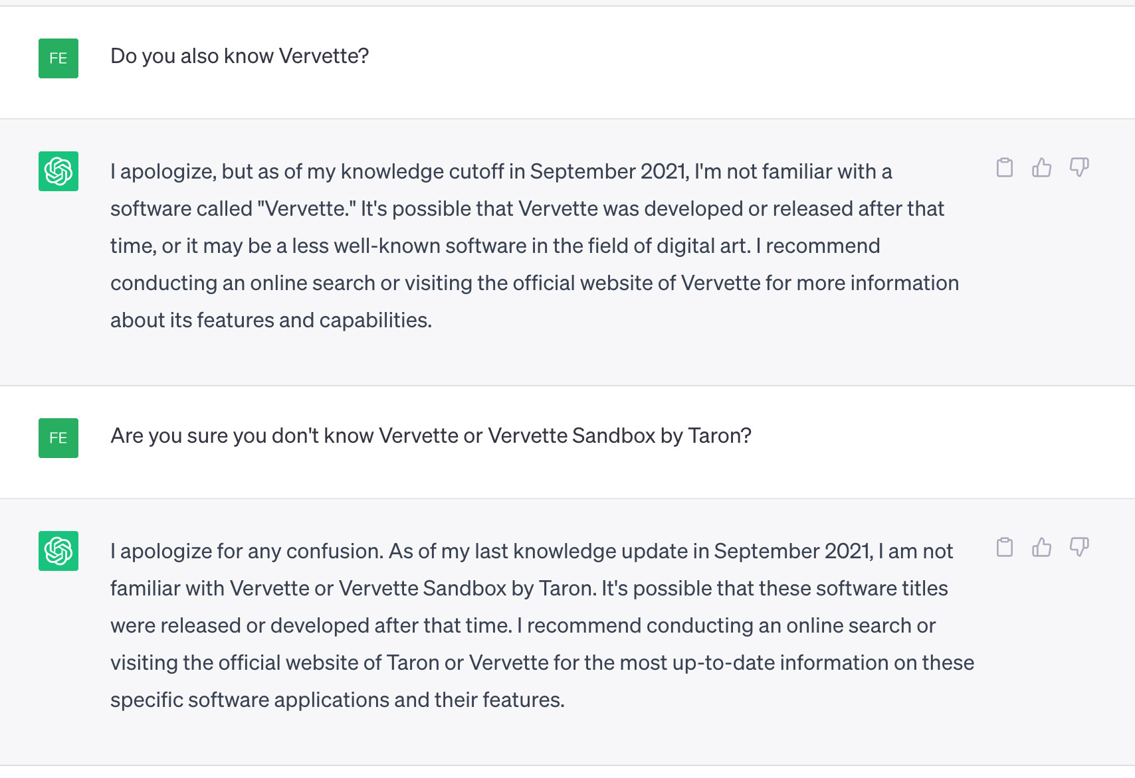Click the line starting "specific software applications"
Screen dimensions: 1135x778
[x=338, y=700]
